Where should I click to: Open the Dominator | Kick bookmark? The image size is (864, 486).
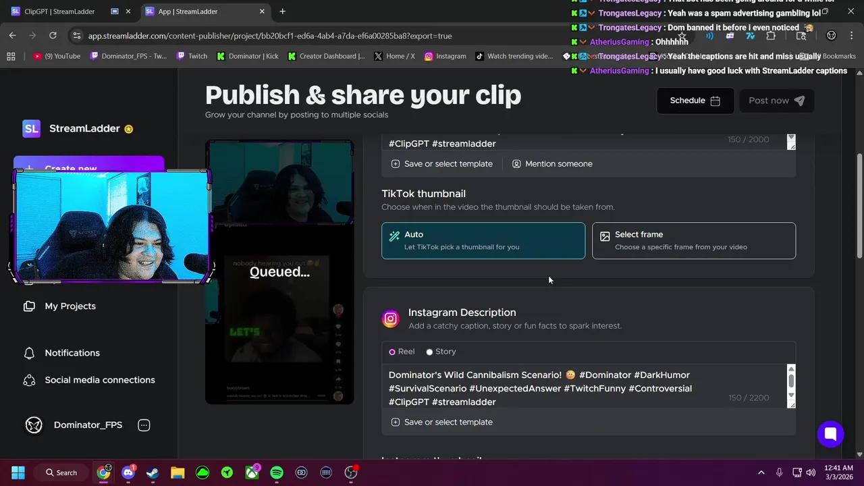tap(247, 56)
